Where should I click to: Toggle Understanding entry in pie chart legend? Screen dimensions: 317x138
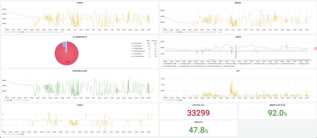tap(139, 56)
